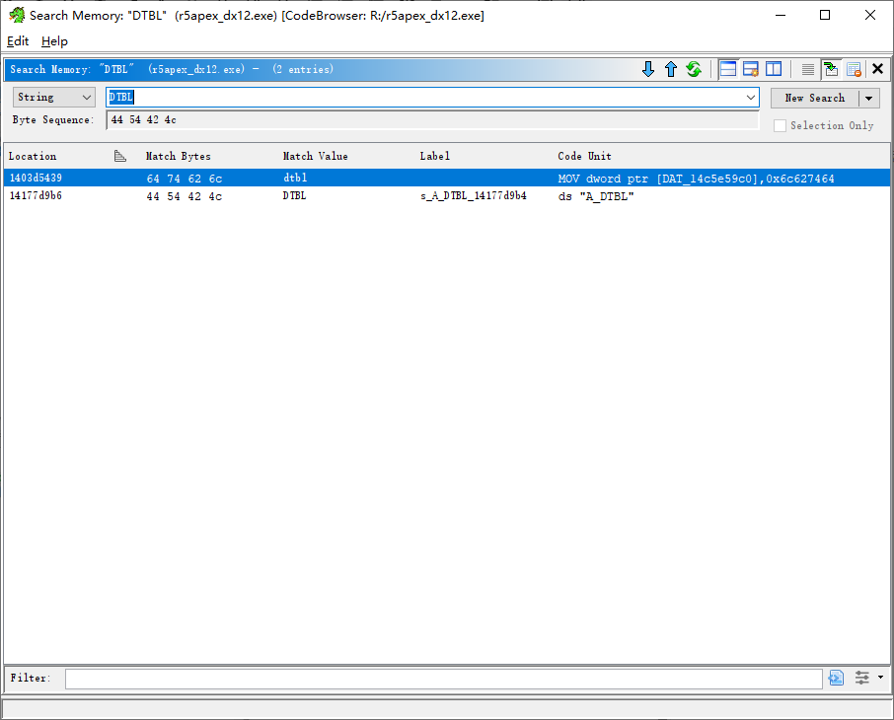Click match bytes 64 74 62 6c
The height and width of the screenshot is (720, 894).
point(185,179)
